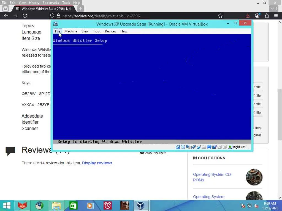Open the Firefox Tools menu
The height and width of the screenshot is (211, 282).
click(66, 3)
